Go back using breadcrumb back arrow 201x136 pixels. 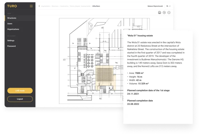pyautogui.click(x=39, y=6)
